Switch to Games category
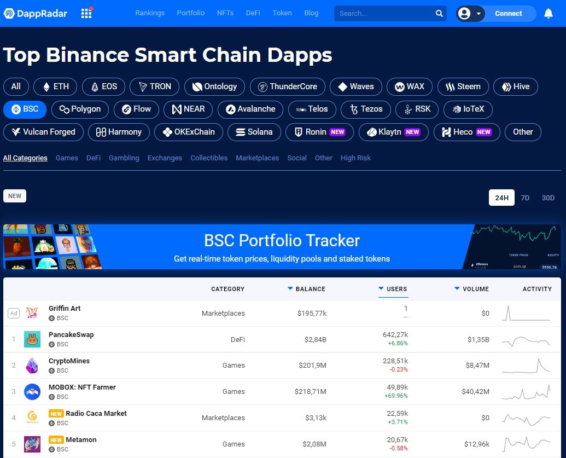 [x=67, y=158]
